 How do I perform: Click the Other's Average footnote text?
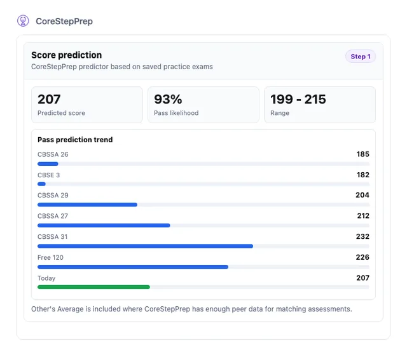(191, 309)
